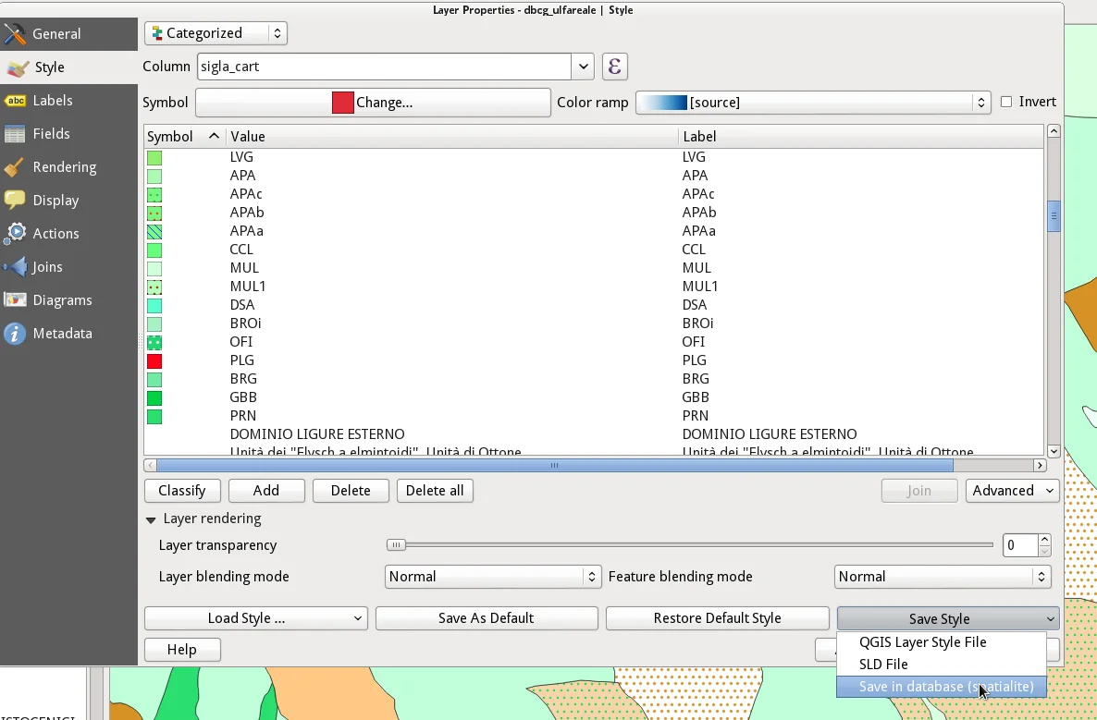Open the Categorized renderer dropdown
The width and height of the screenshot is (1097, 720).
coord(216,33)
